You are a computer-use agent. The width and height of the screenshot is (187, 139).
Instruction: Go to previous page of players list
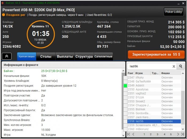pyautogui.click(x=133, y=134)
